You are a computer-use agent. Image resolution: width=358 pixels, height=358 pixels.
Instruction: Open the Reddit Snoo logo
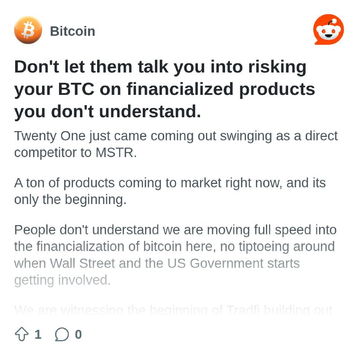tap(328, 30)
